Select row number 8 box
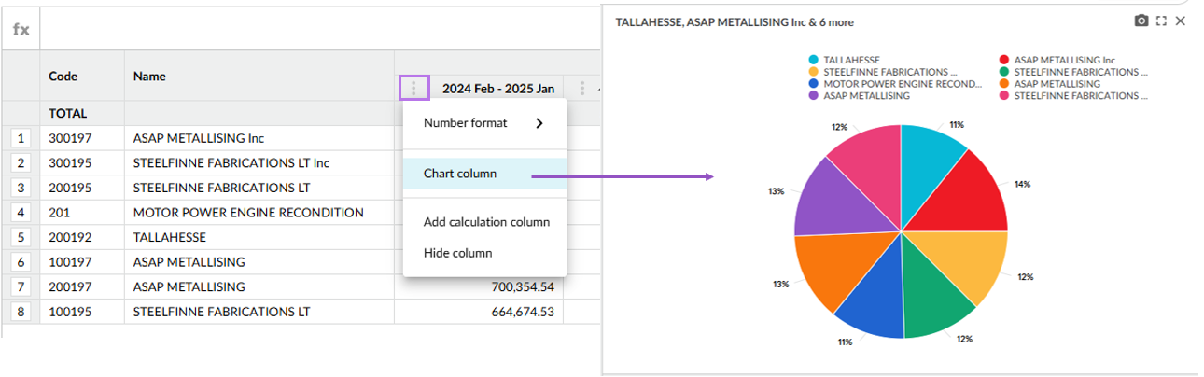 point(21,312)
